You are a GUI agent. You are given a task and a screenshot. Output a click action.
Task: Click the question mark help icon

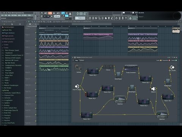126,18
